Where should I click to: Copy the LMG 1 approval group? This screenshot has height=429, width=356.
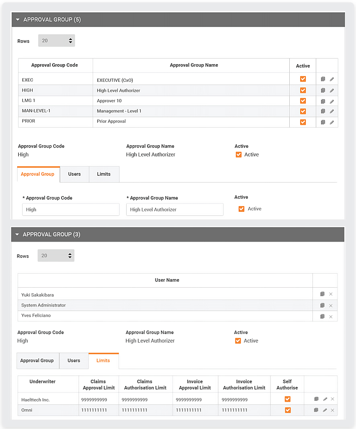323,102
